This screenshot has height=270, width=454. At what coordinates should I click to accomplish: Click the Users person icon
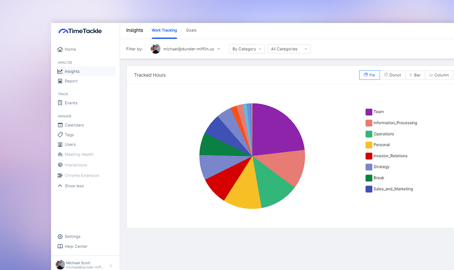(x=60, y=144)
